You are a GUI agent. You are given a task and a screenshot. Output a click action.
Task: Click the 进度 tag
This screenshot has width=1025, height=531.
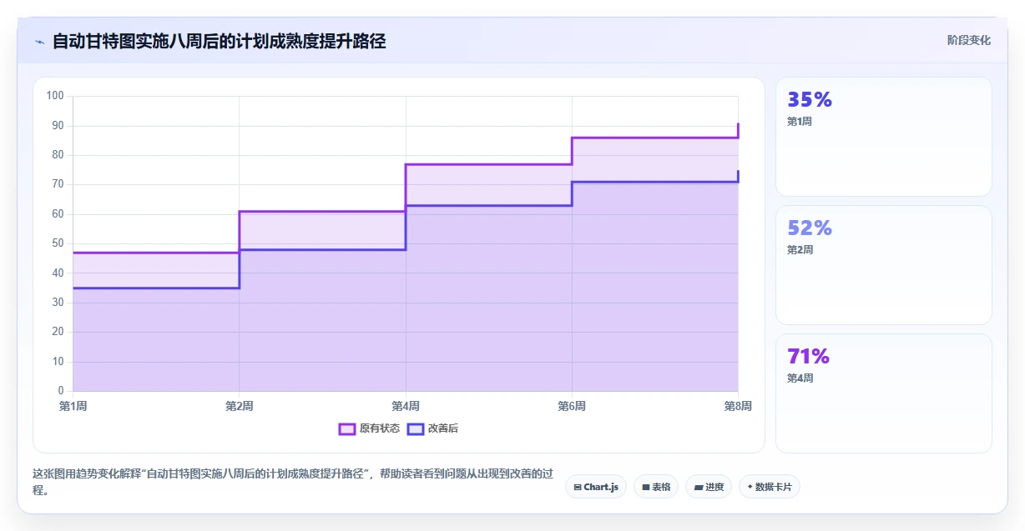[709, 487]
